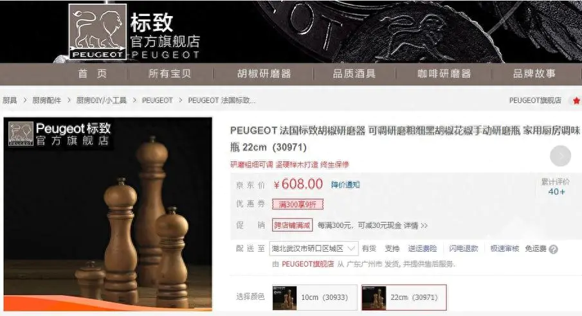Click the 厨房配件 breadcrumb link
This screenshot has width=582, height=316.
47,100
